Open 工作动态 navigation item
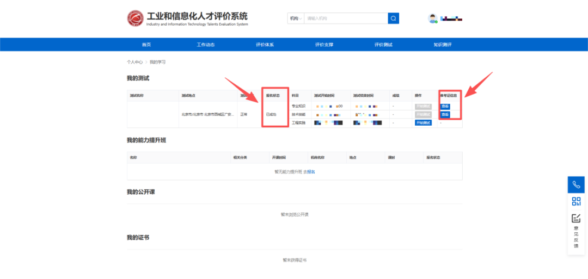Image resolution: width=588 pixels, height=279 pixels. pyautogui.click(x=205, y=45)
